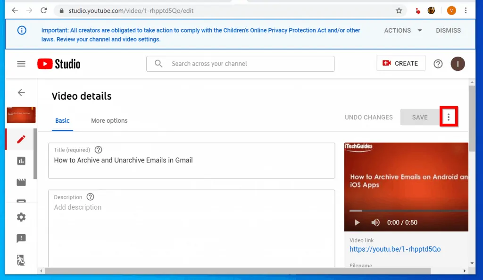The height and width of the screenshot is (280, 483).
Task: Click the YouTube Studio logo
Action: point(59,64)
